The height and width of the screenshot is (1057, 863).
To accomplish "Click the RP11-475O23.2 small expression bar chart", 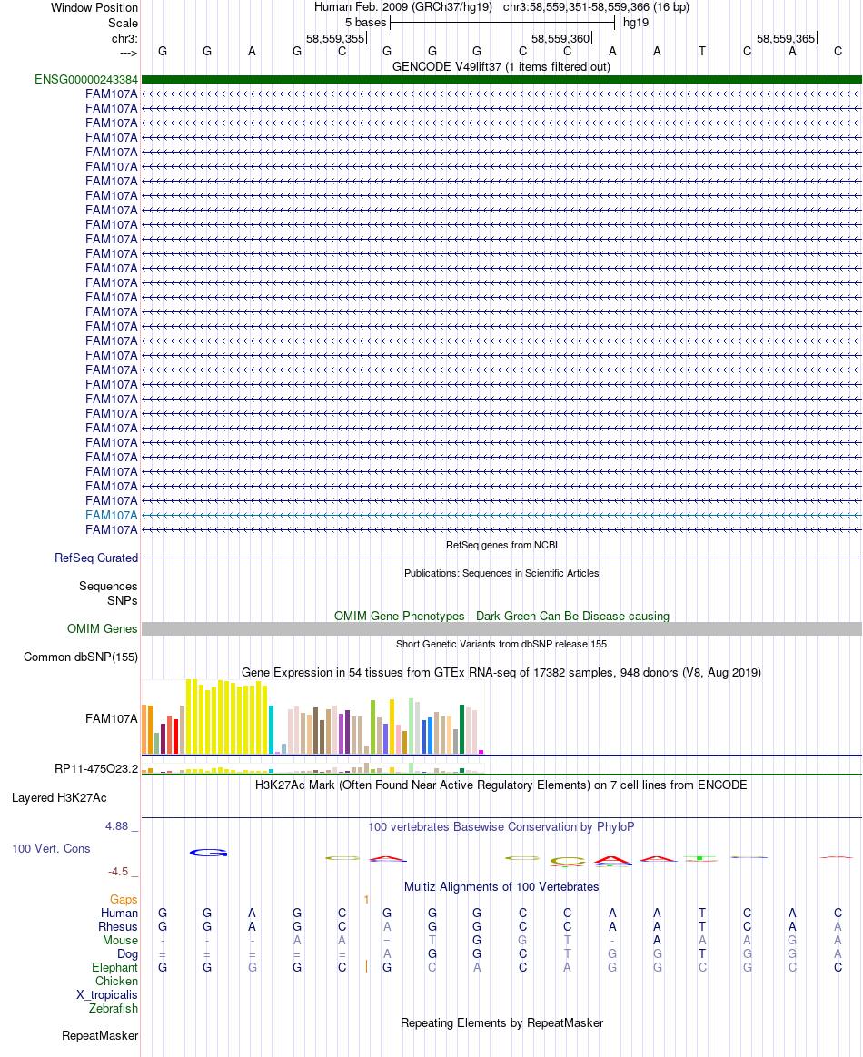I will pos(312,767).
